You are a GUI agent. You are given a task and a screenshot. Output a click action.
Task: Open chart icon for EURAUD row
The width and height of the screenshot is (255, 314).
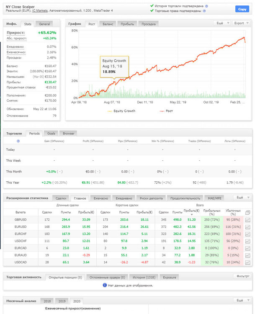248,255
